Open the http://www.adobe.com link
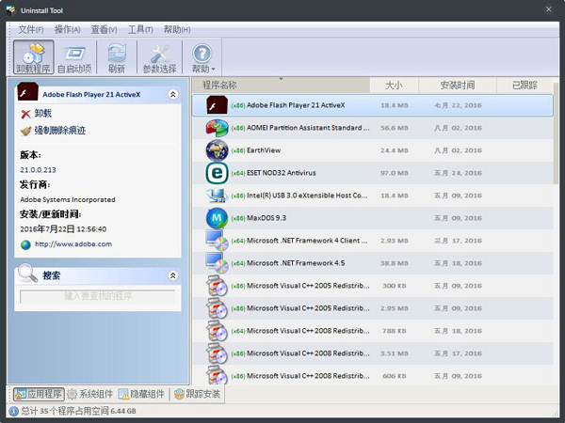The height and width of the screenshot is (423, 565). coord(73,243)
